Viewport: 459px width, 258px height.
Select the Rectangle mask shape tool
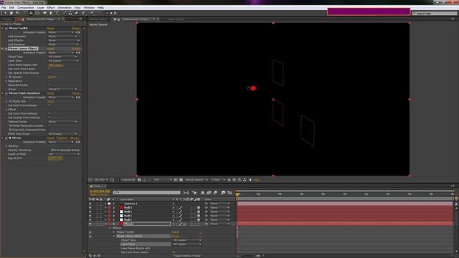click(x=44, y=13)
